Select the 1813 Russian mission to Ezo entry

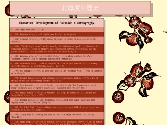(57, 101)
